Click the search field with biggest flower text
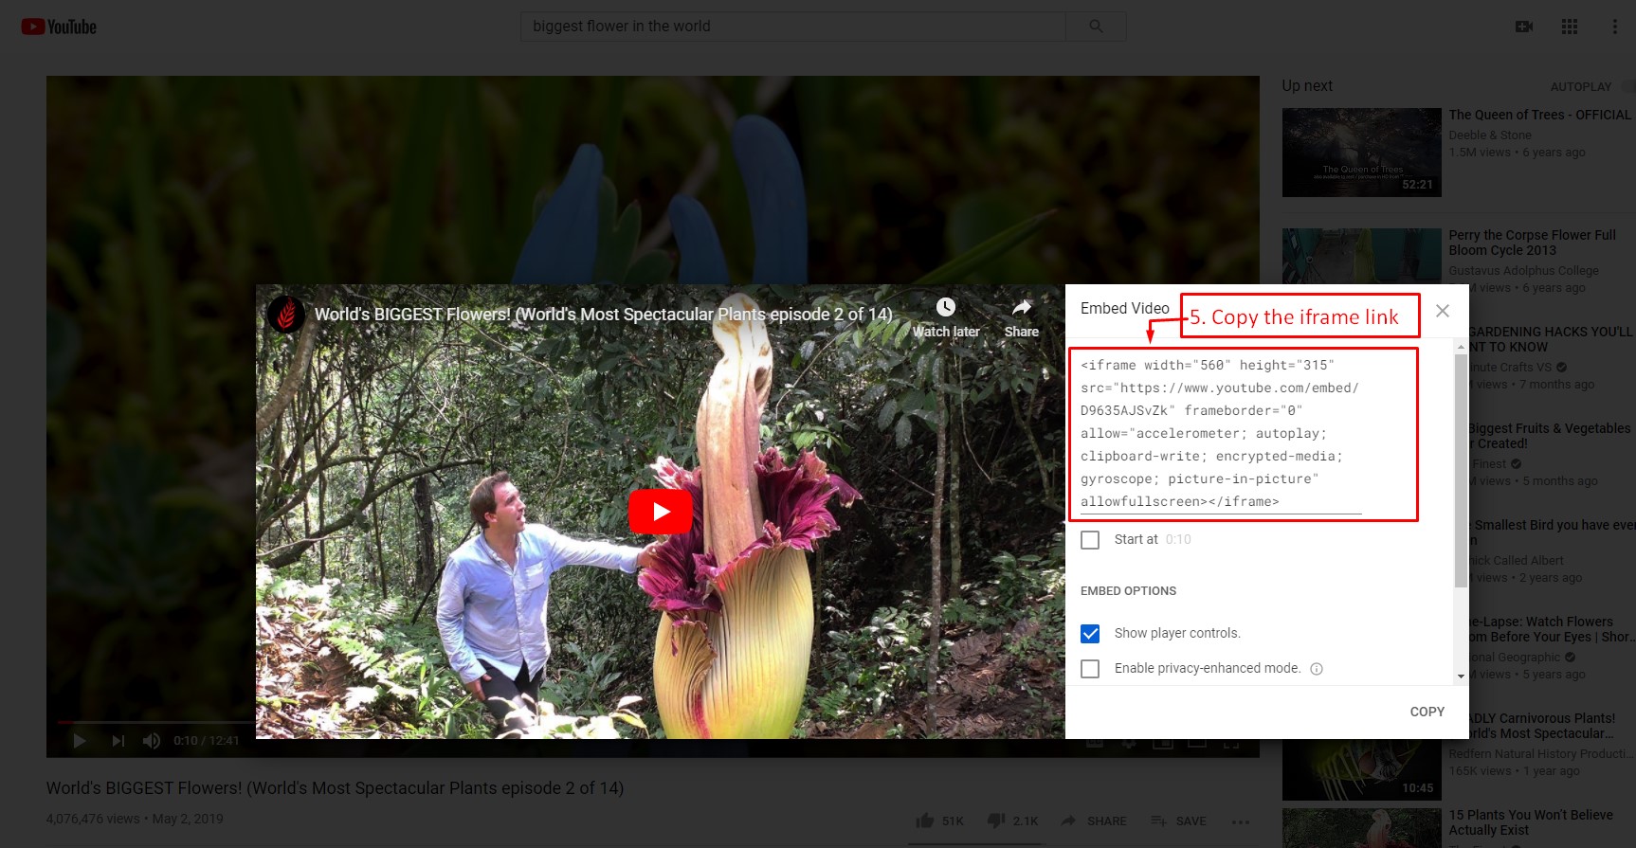1636x848 pixels. coord(792,27)
